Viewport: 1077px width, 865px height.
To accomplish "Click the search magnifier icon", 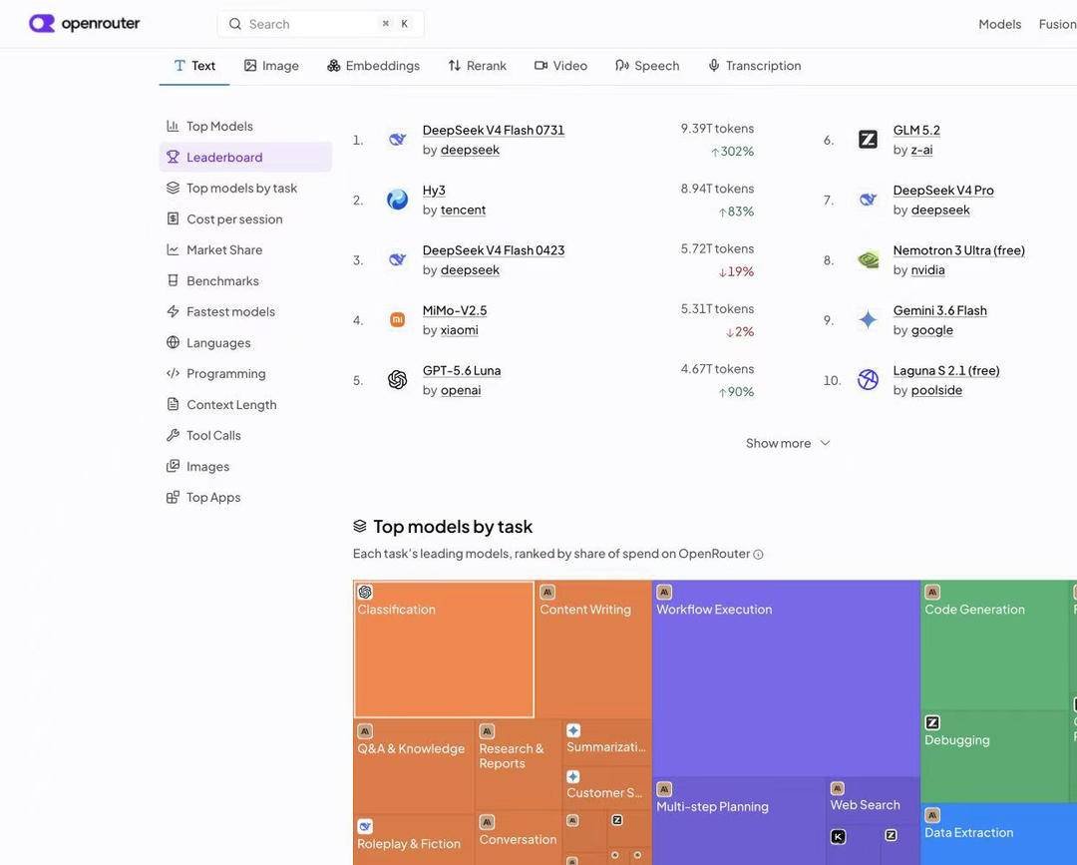I will (x=235, y=24).
